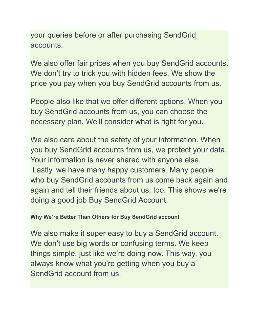Click the bold heading "Why We're Better Than Others"
This screenshot has height=335, width=259.
pyautogui.click(x=105, y=217)
